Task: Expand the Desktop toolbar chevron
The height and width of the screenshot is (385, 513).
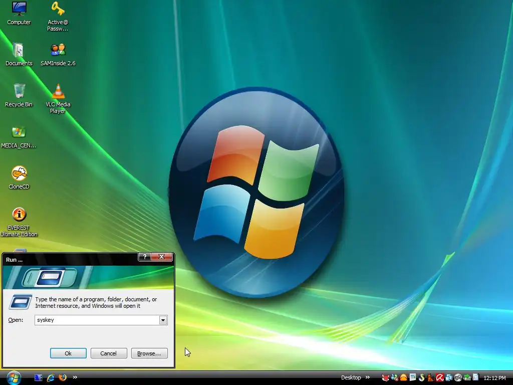Action: click(367, 377)
